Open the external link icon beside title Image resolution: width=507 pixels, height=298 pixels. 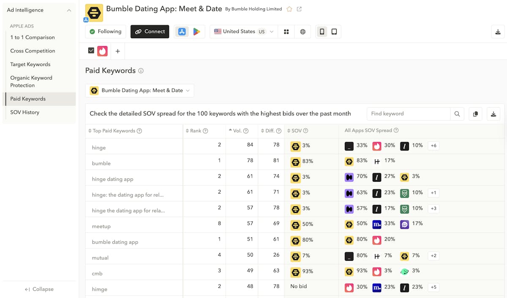tap(299, 9)
